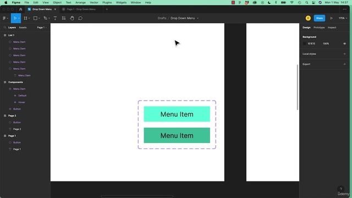Present prototype with play icon

point(331,18)
